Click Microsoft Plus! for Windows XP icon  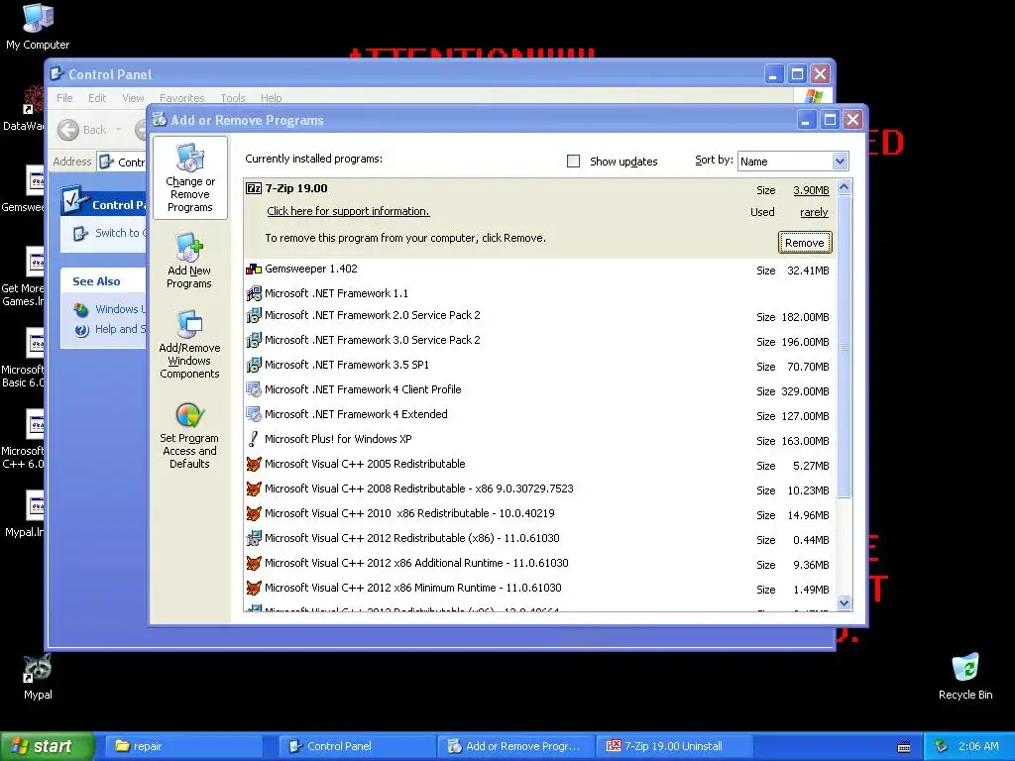(254, 439)
